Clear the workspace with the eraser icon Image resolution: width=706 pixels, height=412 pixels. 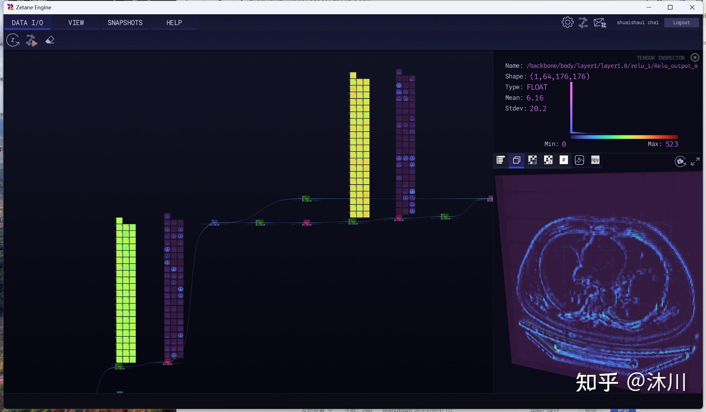point(50,40)
